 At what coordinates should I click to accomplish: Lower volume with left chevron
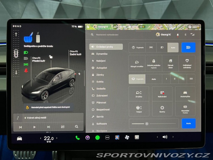[157, 137]
